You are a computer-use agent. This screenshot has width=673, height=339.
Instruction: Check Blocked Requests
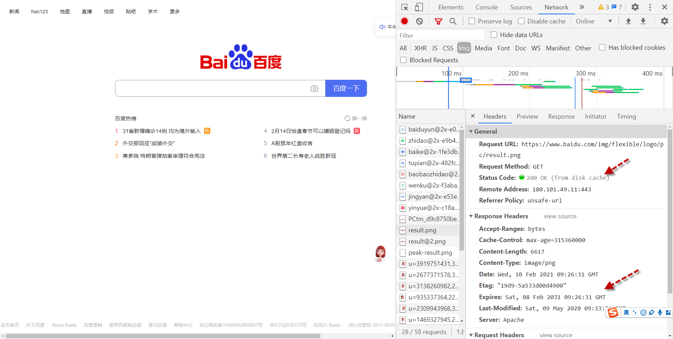[403, 60]
